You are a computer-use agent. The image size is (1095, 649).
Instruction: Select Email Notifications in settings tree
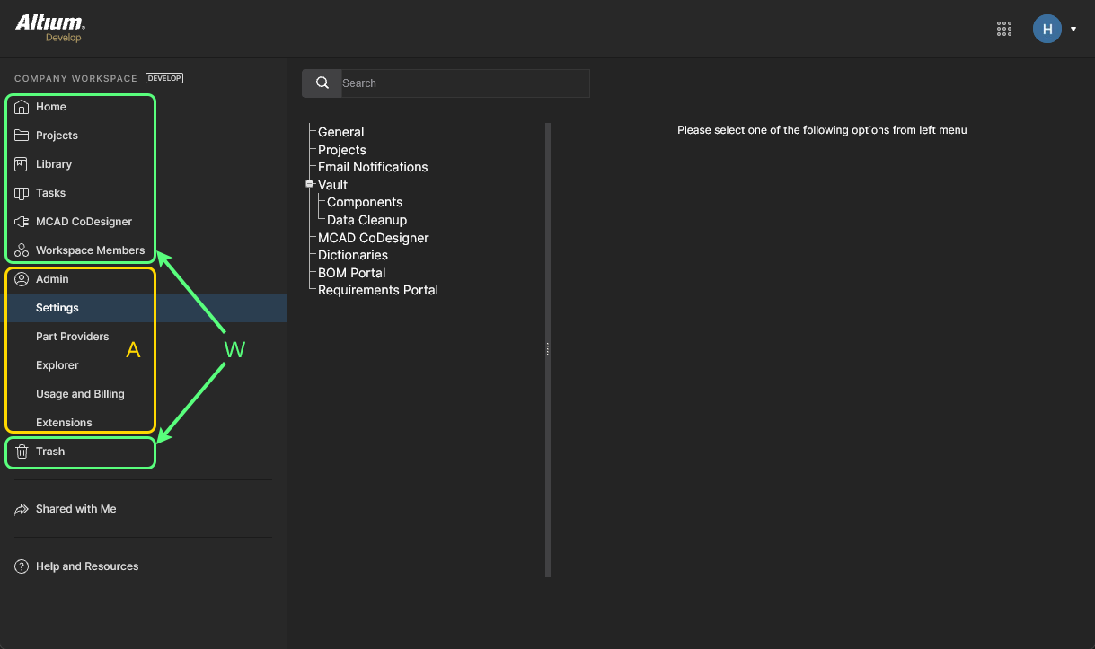click(373, 167)
